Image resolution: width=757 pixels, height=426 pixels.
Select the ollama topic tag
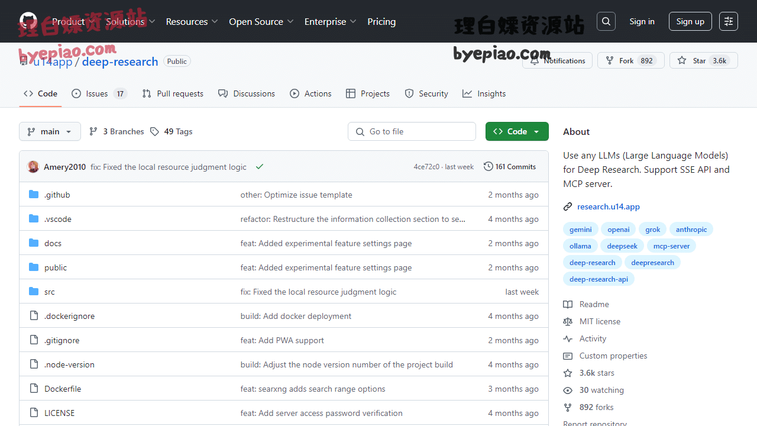(x=581, y=246)
